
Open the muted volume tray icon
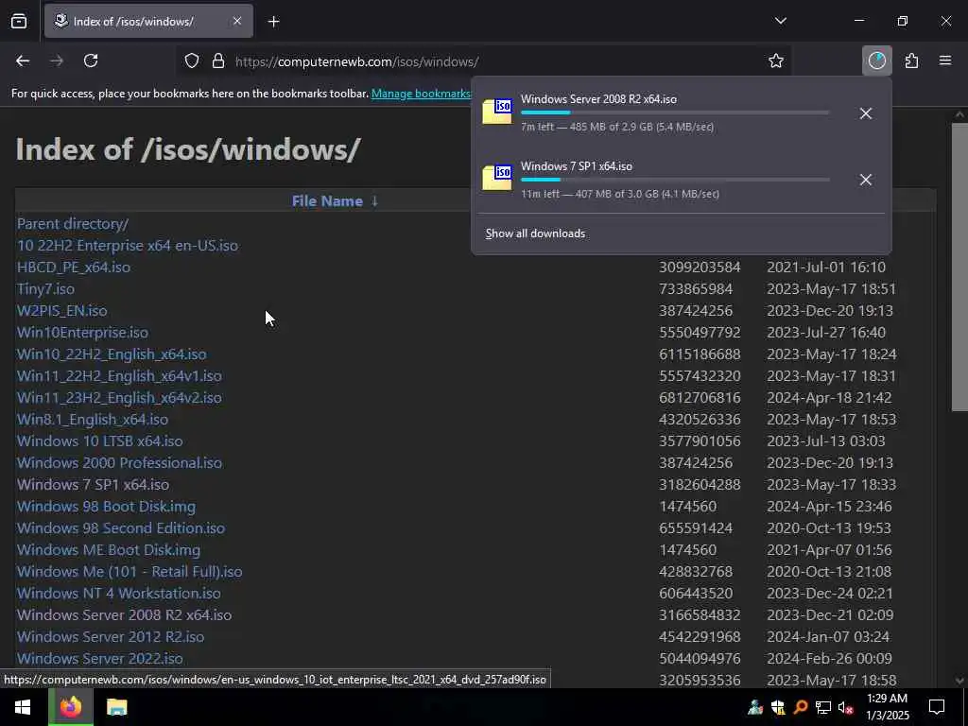(x=846, y=707)
